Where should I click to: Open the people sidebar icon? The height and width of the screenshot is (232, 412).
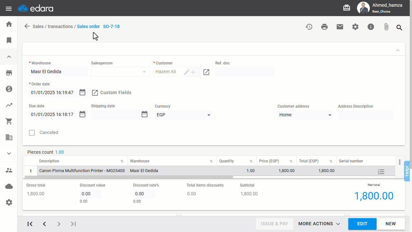[9, 170]
